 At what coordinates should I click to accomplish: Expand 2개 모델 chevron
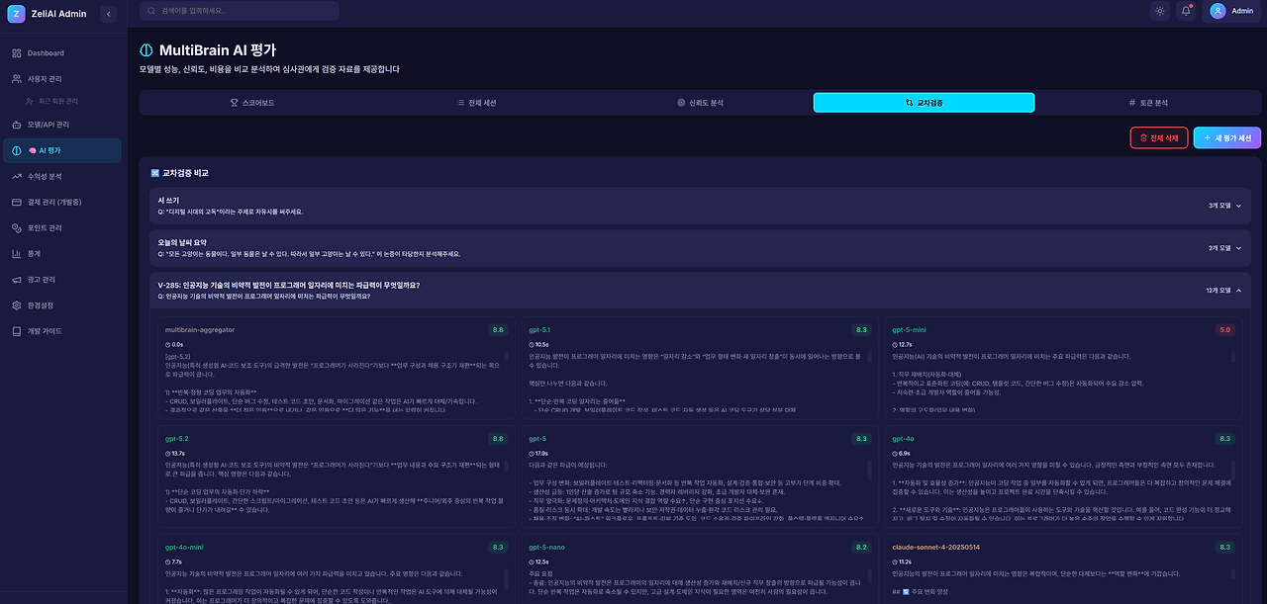tap(1238, 247)
